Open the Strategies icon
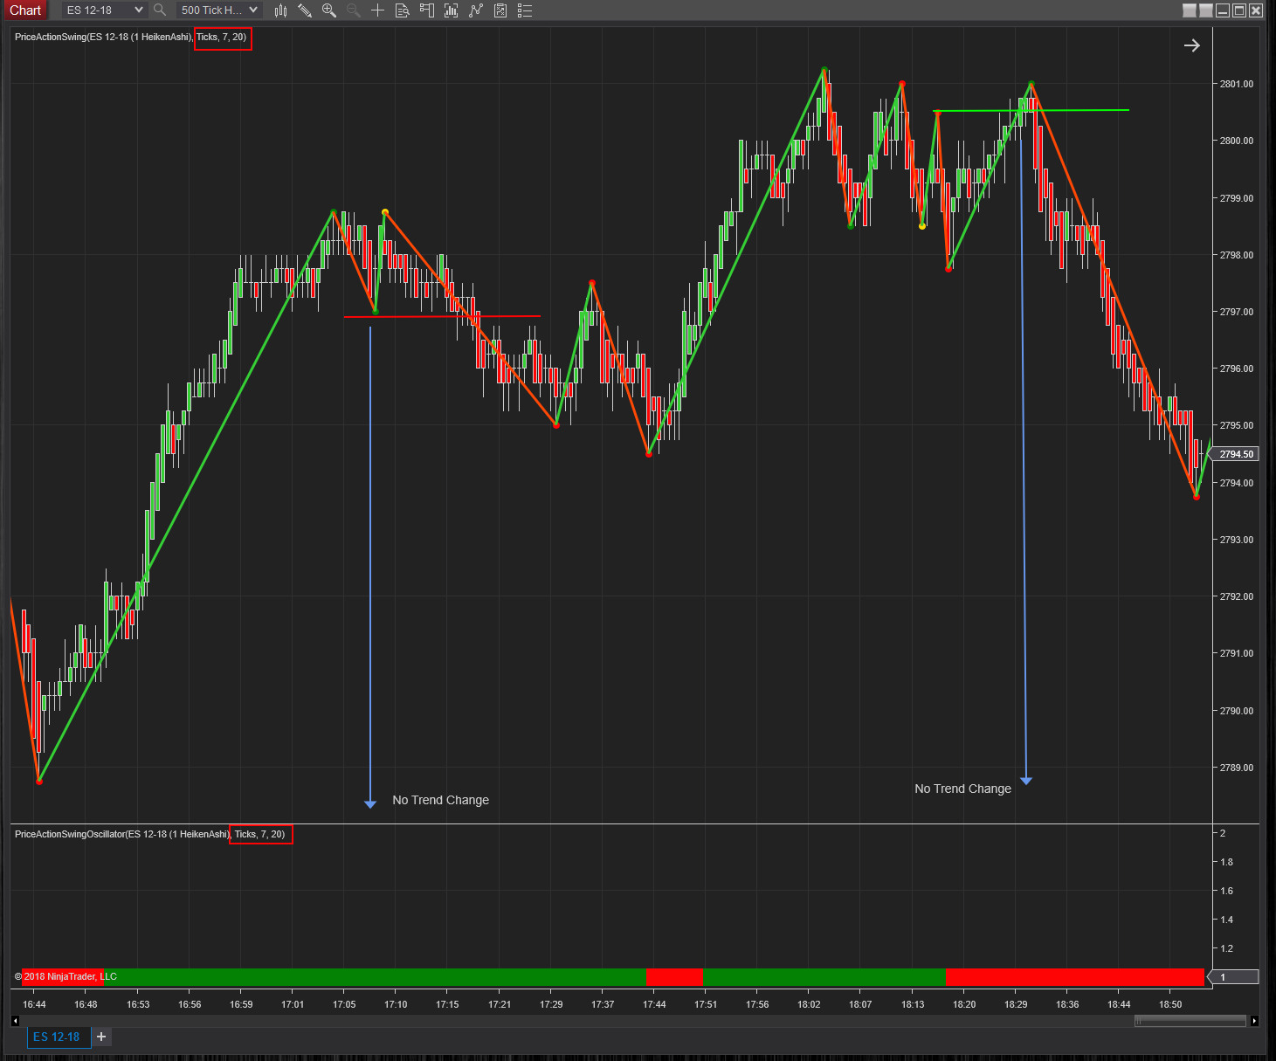This screenshot has height=1061, width=1276. (x=500, y=10)
